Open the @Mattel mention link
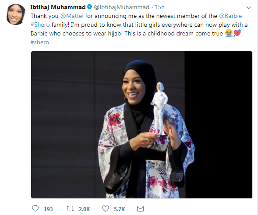The image size is (258, 215). tap(72, 16)
